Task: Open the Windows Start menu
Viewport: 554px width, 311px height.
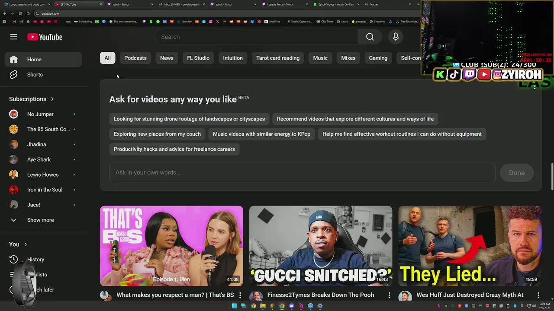Action: (234, 306)
